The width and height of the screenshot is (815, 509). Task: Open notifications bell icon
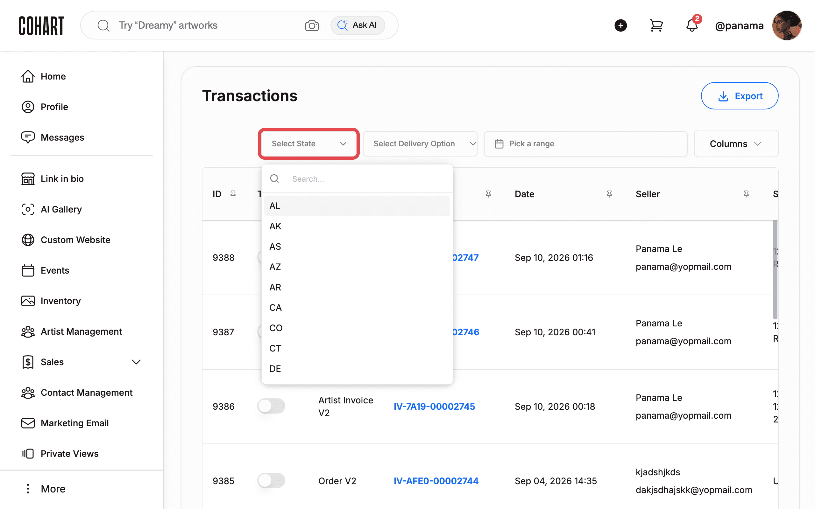click(692, 25)
